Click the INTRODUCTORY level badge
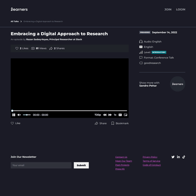Image resolution: width=196 pixels, height=196 pixels. click(159, 52)
